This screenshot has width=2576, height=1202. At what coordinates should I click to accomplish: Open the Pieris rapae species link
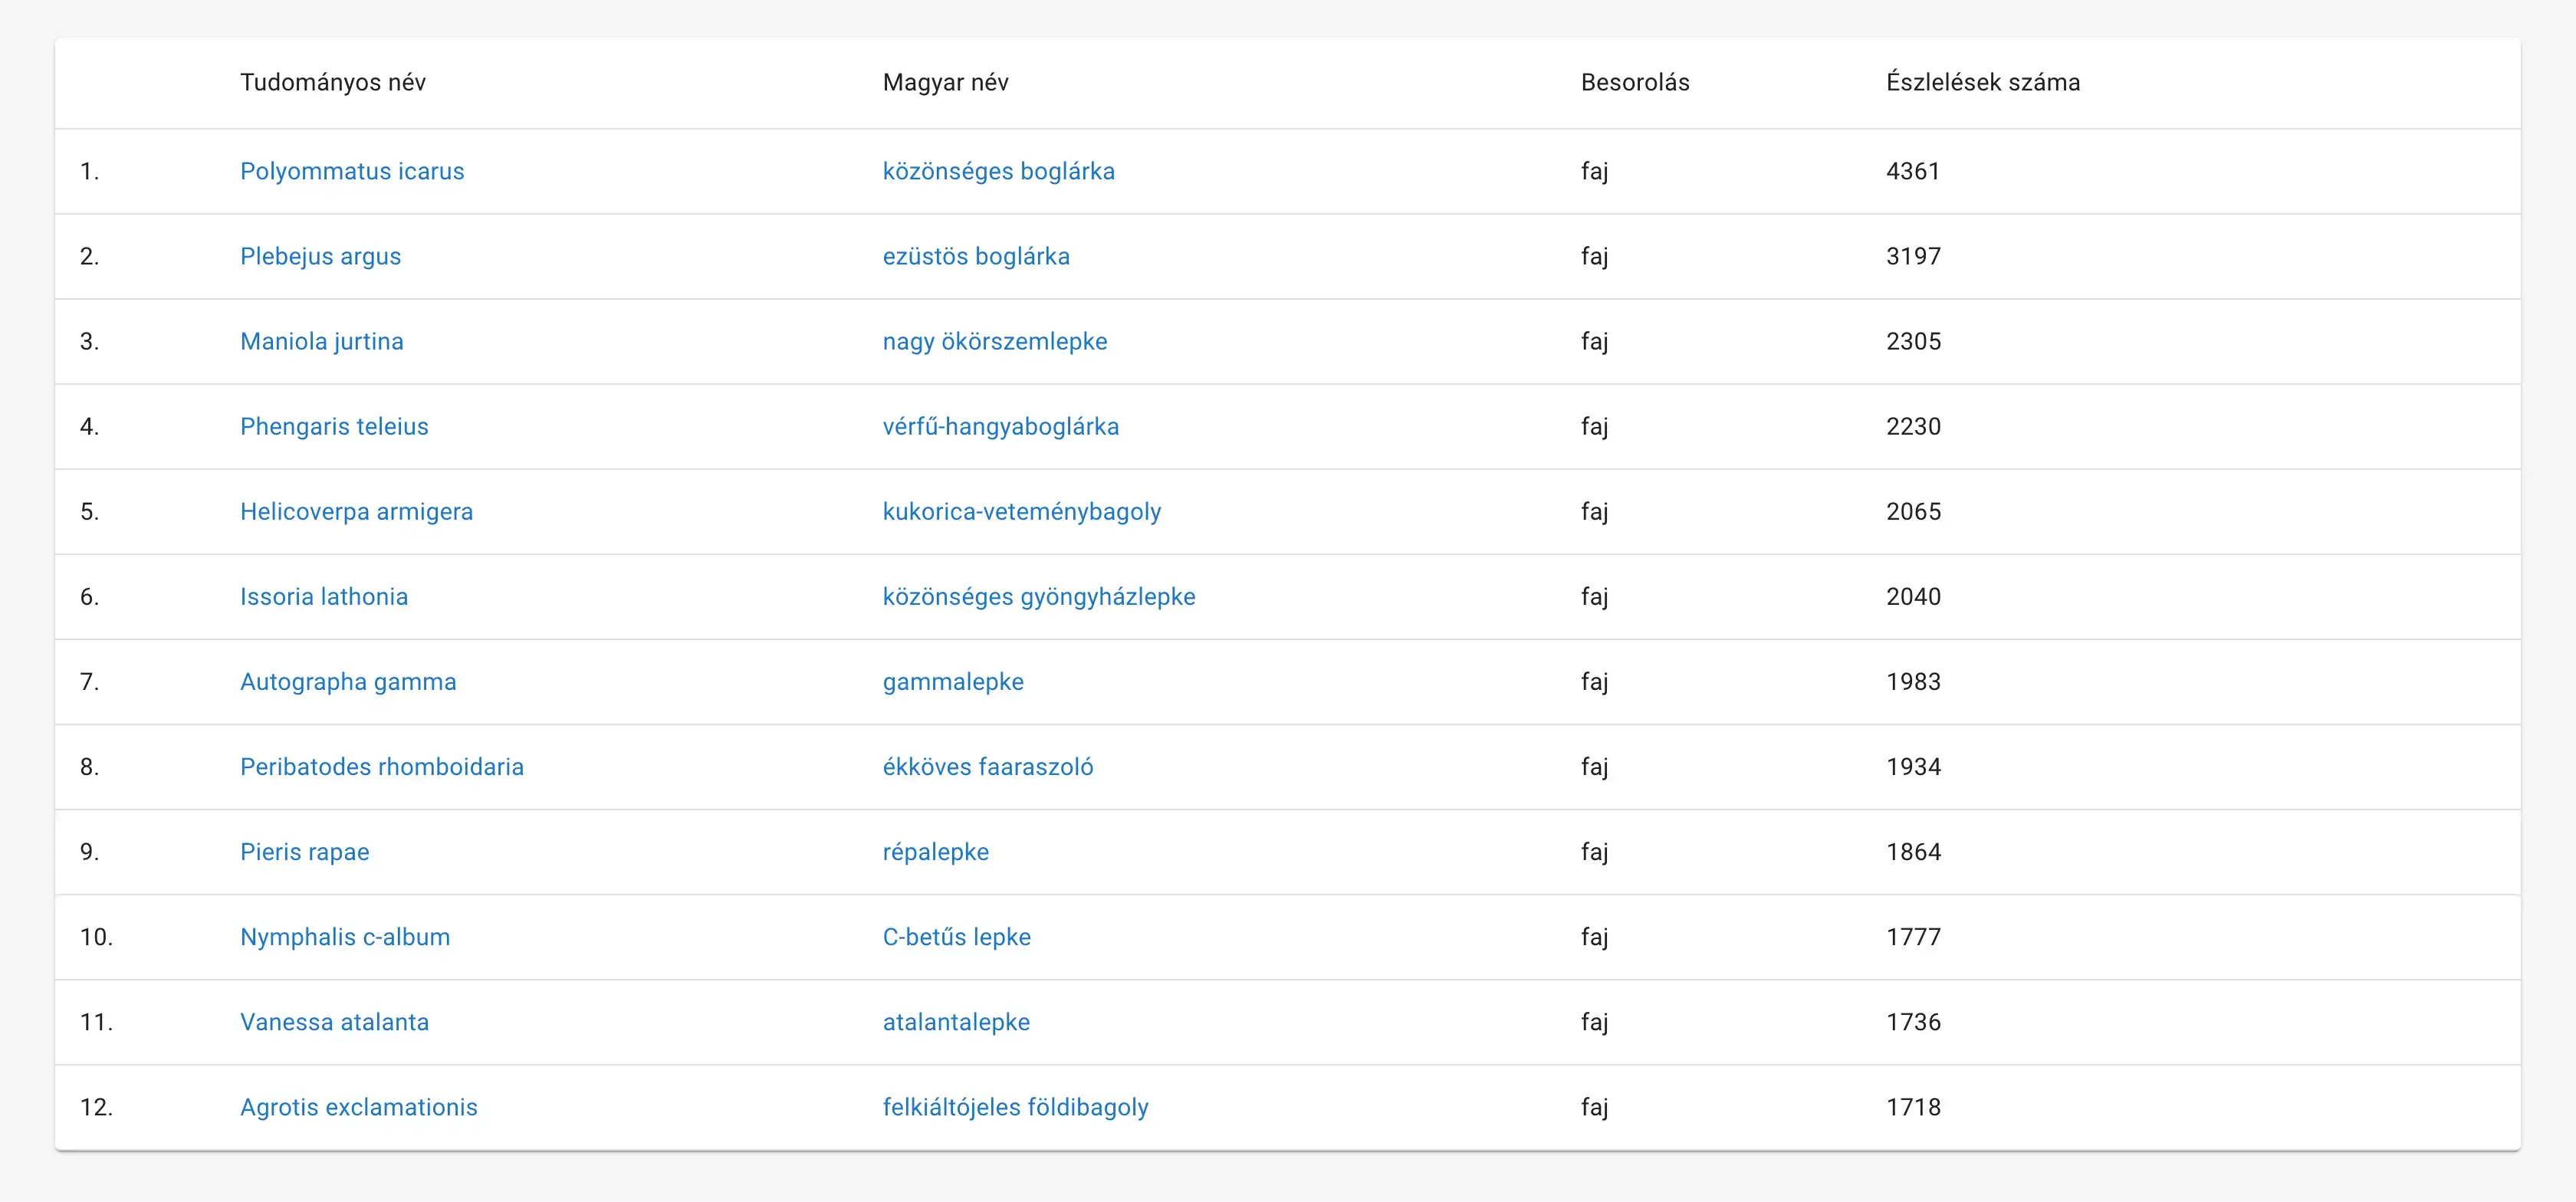coord(304,851)
